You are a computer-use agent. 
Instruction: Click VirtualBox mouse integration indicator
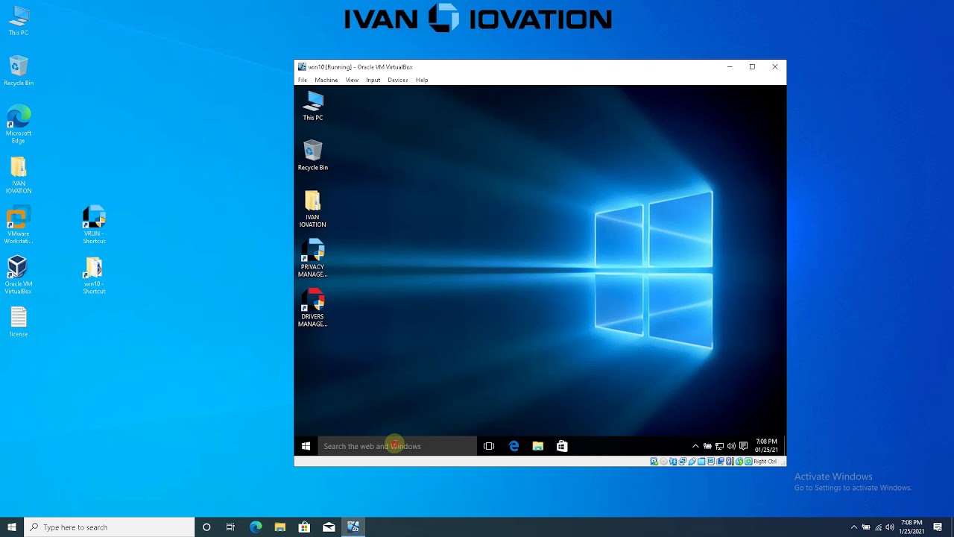tap(739, 462)
